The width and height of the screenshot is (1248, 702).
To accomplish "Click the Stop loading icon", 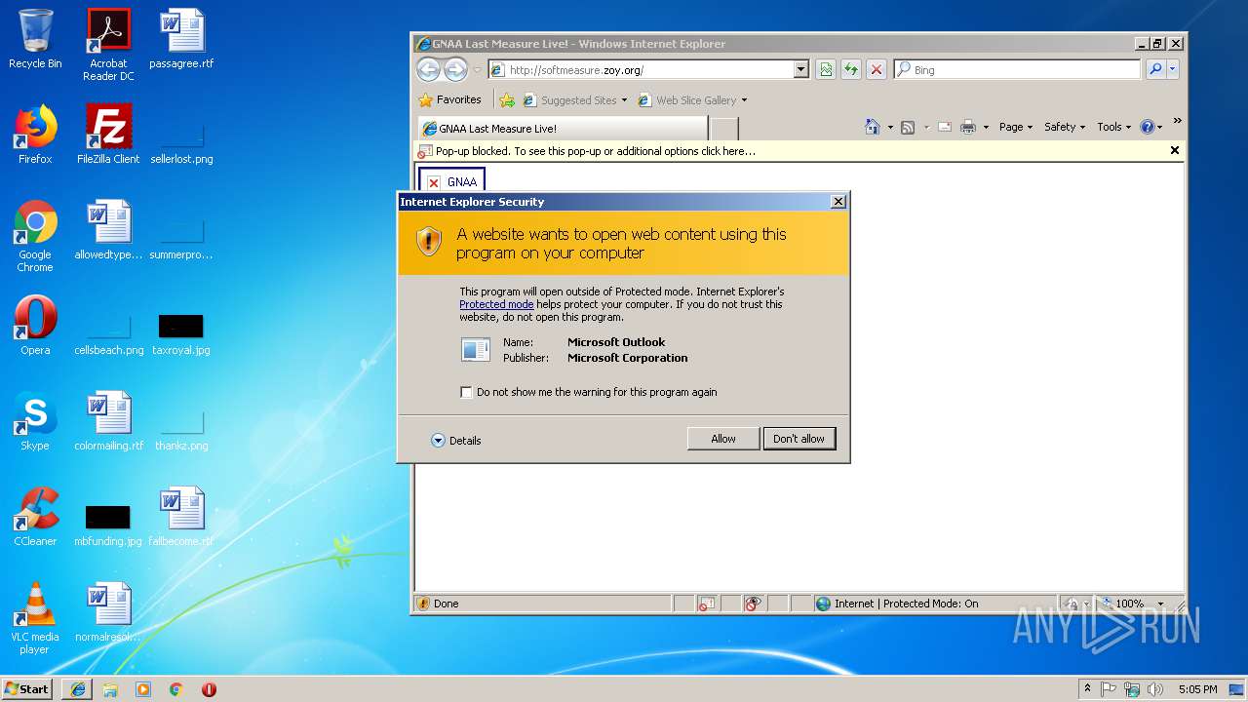I will 877,70.
